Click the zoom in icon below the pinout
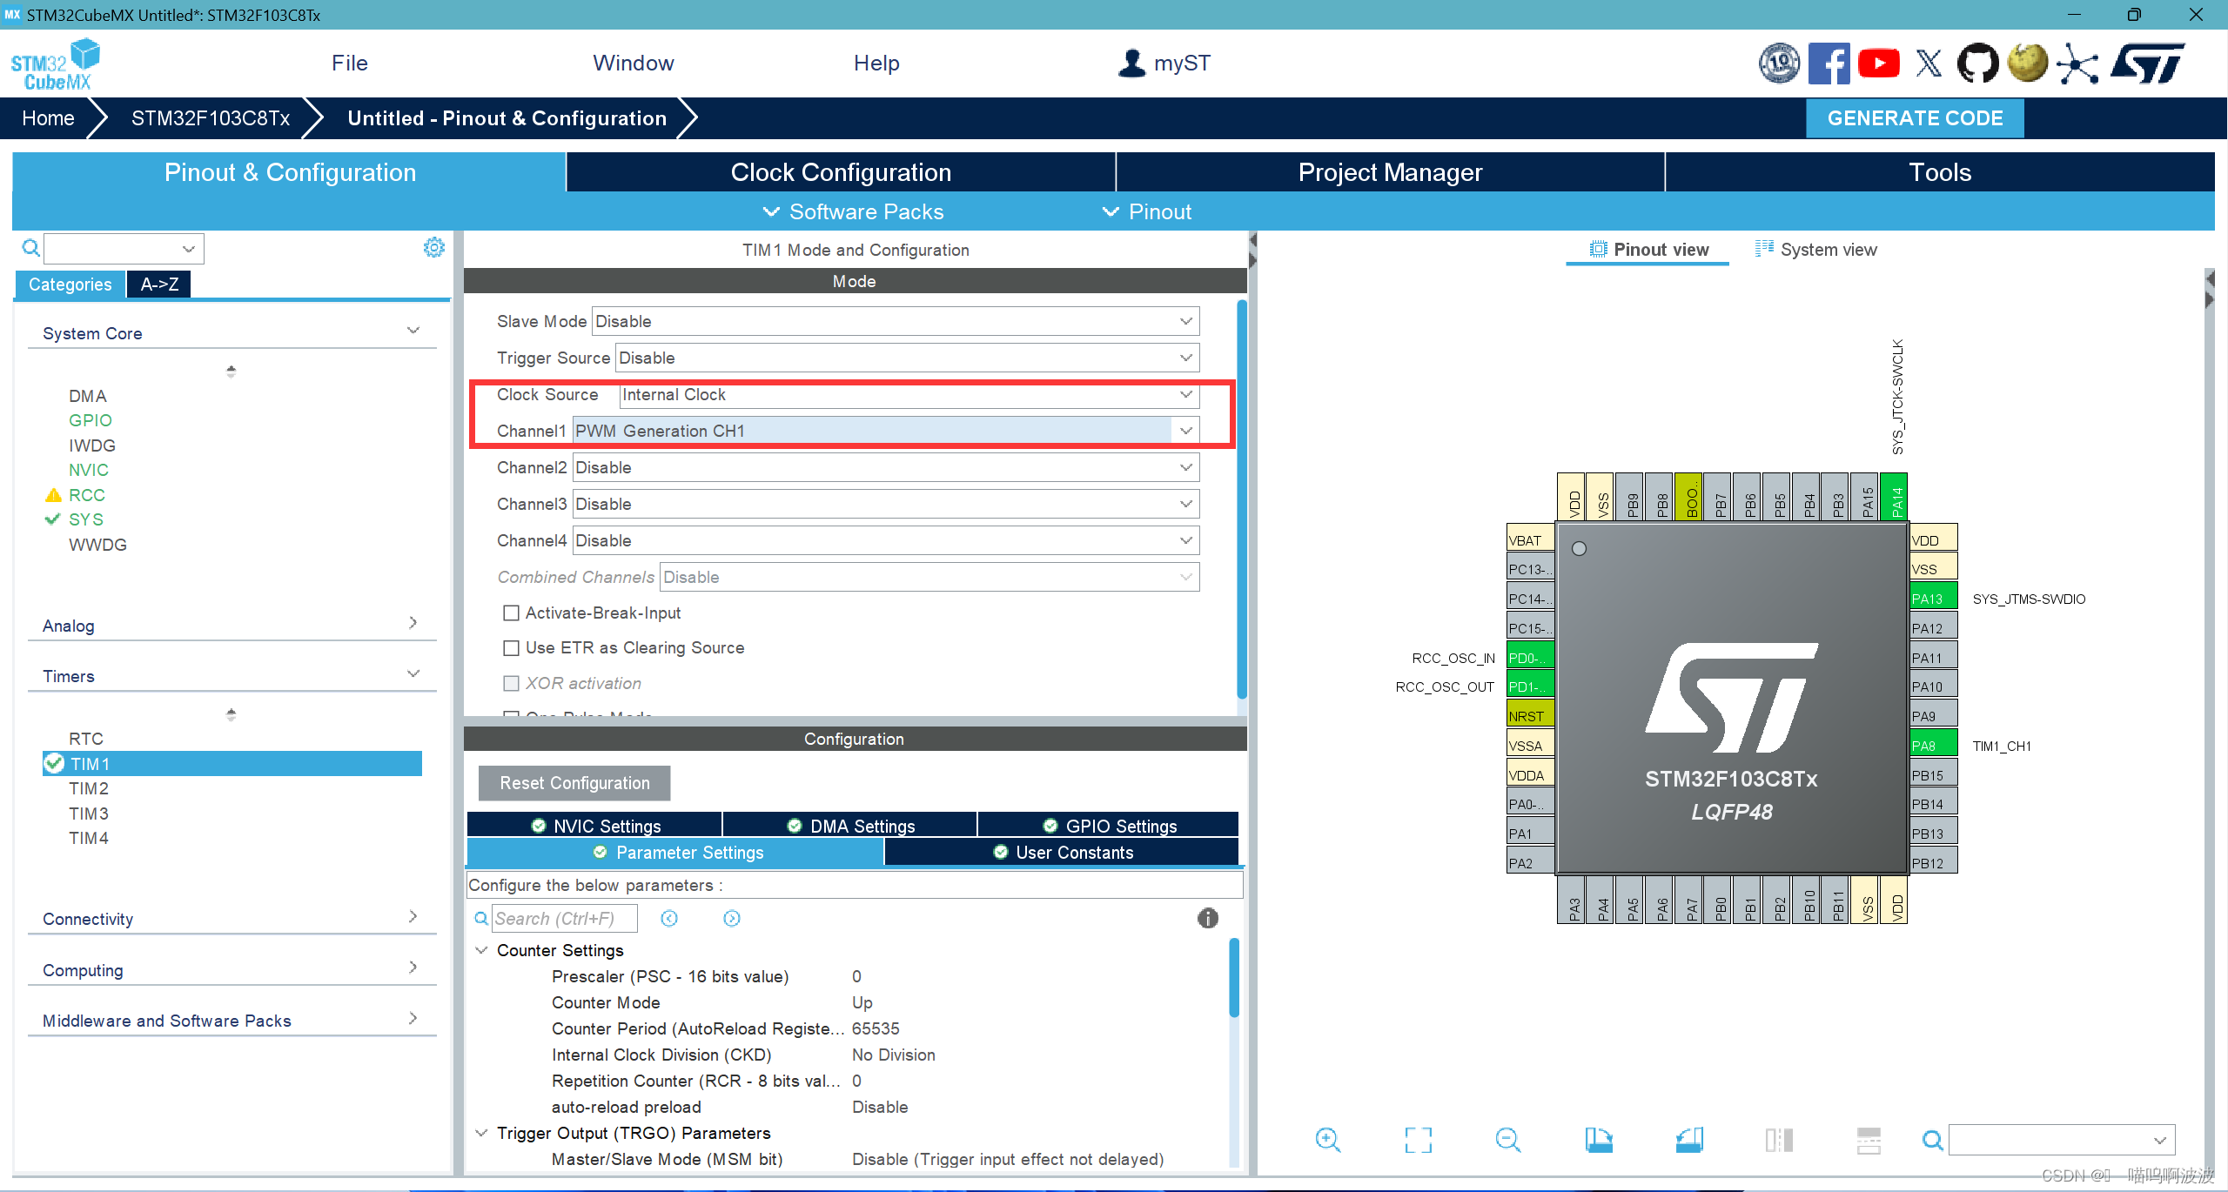This screenshot has width=2228, height=1192. [x=1327, y=1140]
